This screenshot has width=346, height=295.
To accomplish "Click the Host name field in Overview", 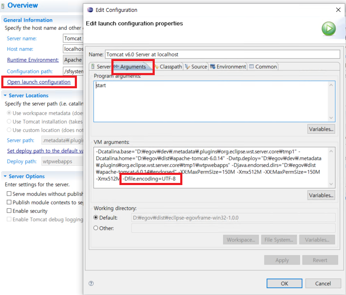I will point(73,49).
